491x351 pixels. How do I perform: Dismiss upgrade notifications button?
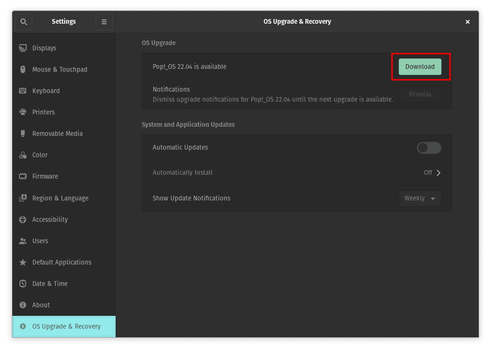click(420, 94)
